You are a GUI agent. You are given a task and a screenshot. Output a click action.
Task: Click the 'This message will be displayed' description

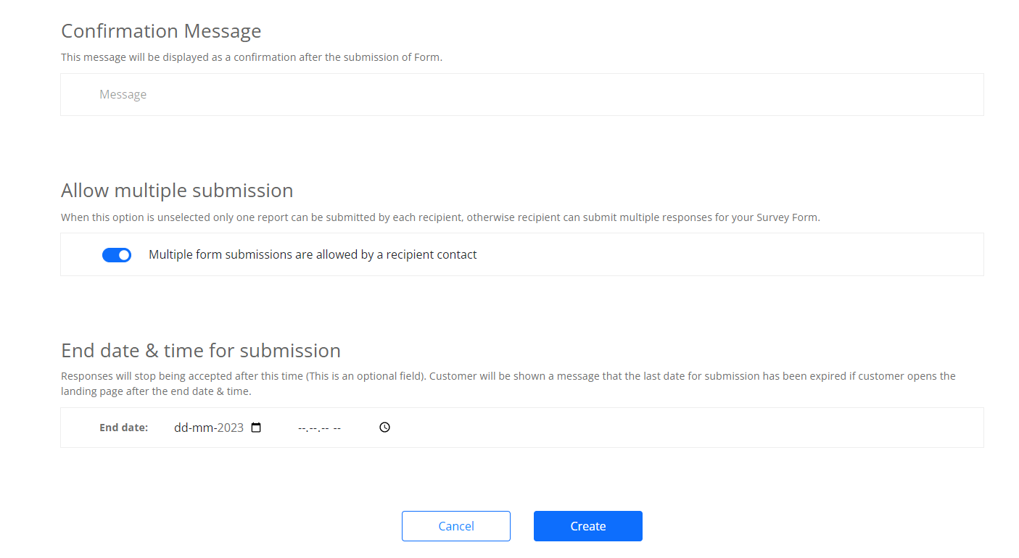(252, 57)
